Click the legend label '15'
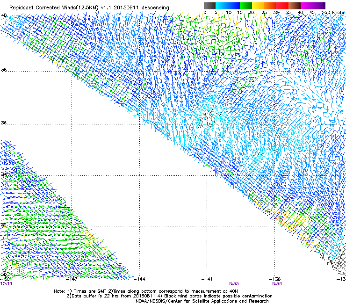 coord(240,13)
